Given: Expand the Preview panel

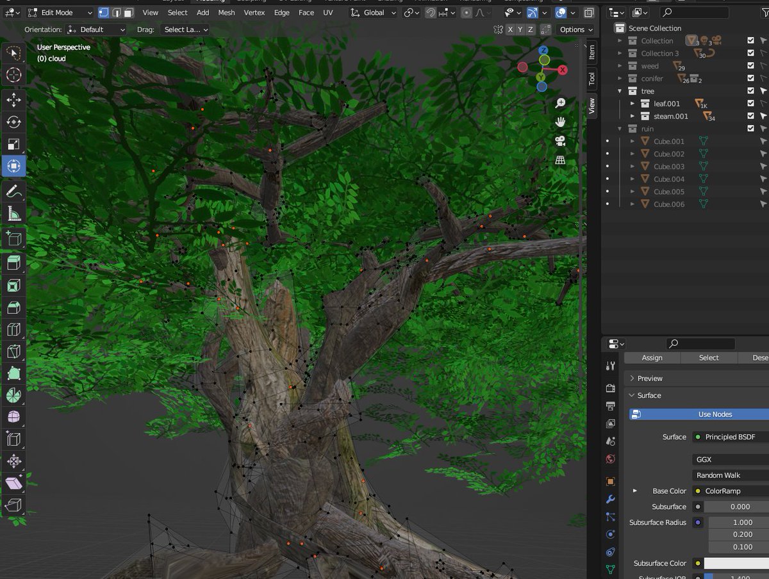Looking at the screenshot, I should point(650,379).
